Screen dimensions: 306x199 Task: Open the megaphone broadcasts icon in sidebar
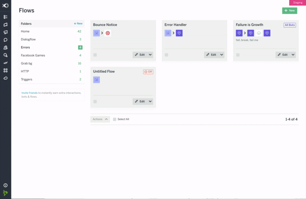point(5,32)
